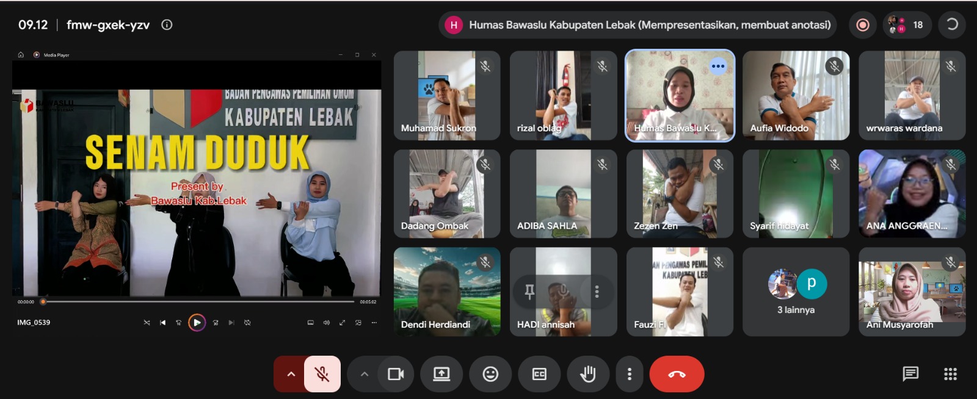Open more options on HADI annisah tile
Image resolution: width=977 pixels, height=399 pixels.
tap(597, 292)
